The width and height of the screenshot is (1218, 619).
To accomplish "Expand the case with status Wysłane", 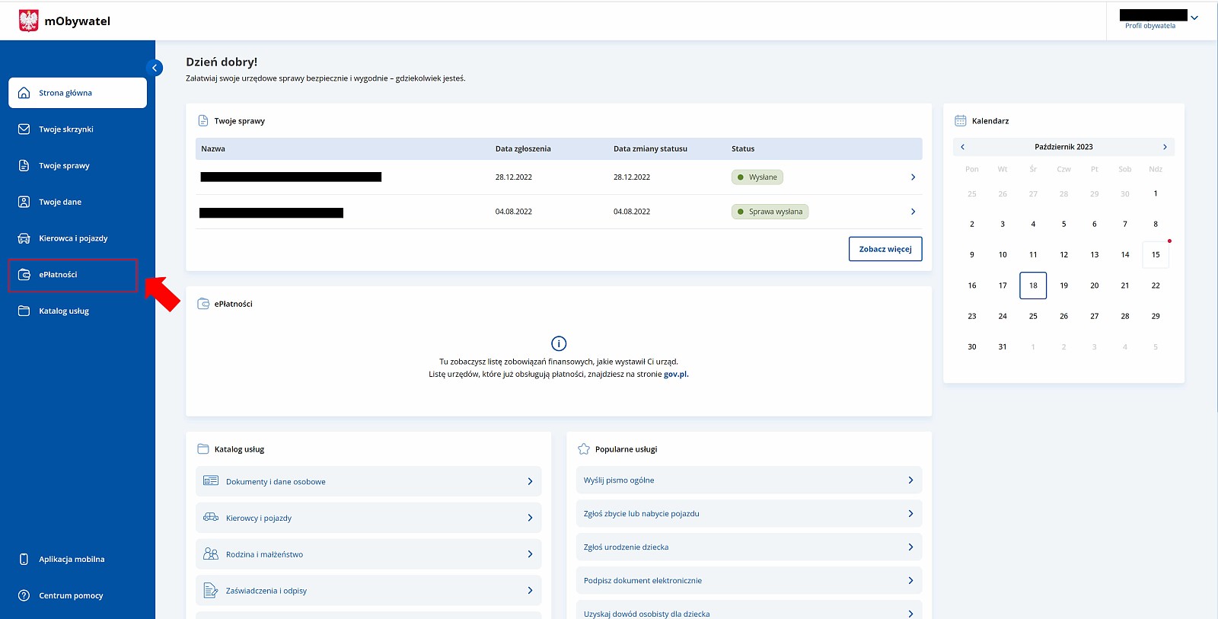I will tap(913, 177).
